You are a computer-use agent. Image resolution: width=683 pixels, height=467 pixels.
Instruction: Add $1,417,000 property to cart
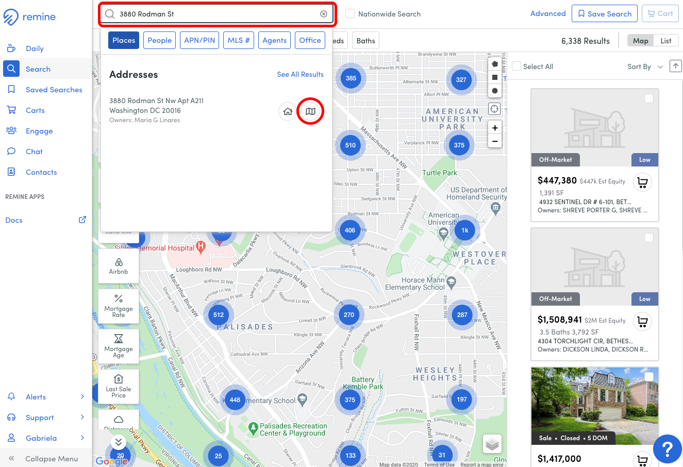(642, 459)
